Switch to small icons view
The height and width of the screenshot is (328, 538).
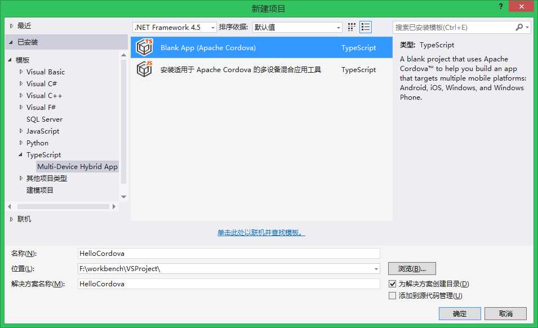(x=352, y=27)
